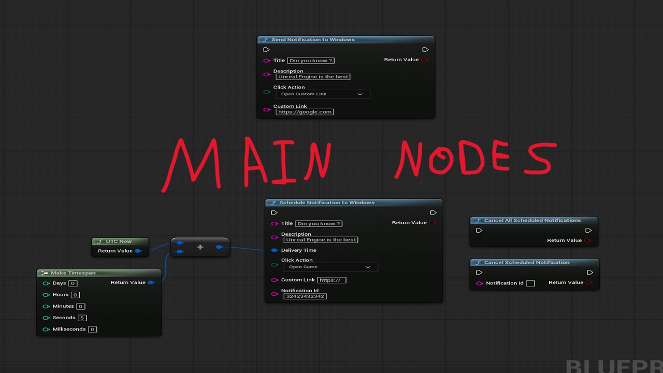Click the Minutes value field on Make Timespan
This screenshot has width=663, height=373.
80,306
